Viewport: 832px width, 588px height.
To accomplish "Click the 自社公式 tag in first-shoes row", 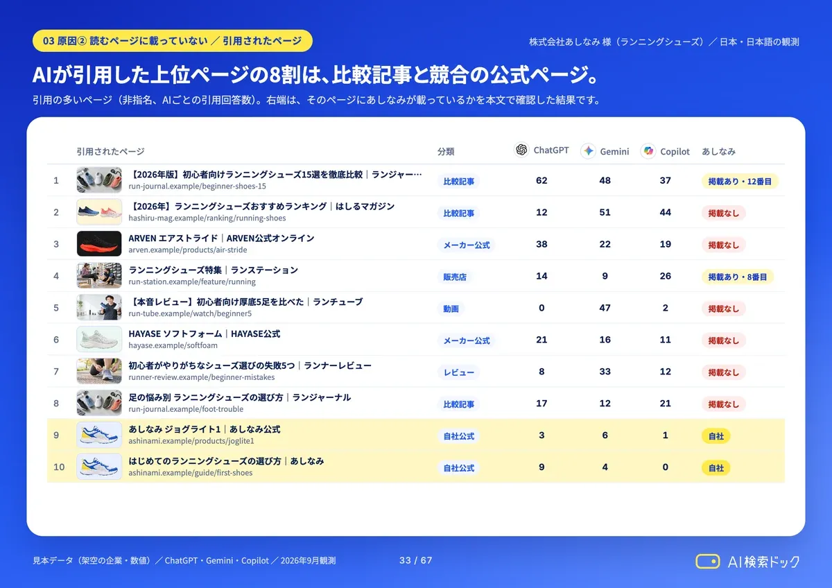I will [x=459, y=469].
